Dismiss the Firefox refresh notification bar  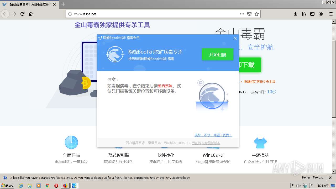330,178
